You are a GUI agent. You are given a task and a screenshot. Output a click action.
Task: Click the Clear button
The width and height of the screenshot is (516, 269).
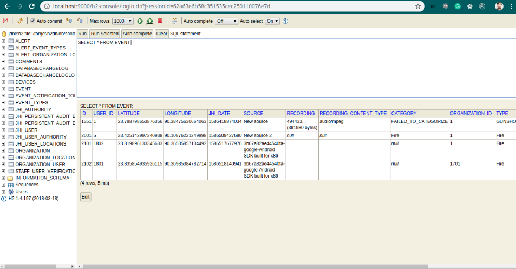click(162, 34)
